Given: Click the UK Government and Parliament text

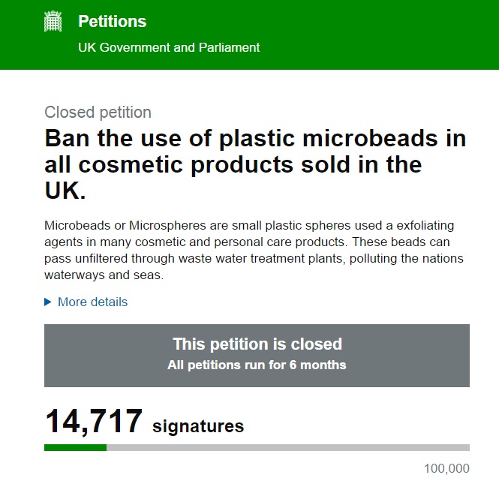Looking at the screenshot, I should (x=169, y=47).
